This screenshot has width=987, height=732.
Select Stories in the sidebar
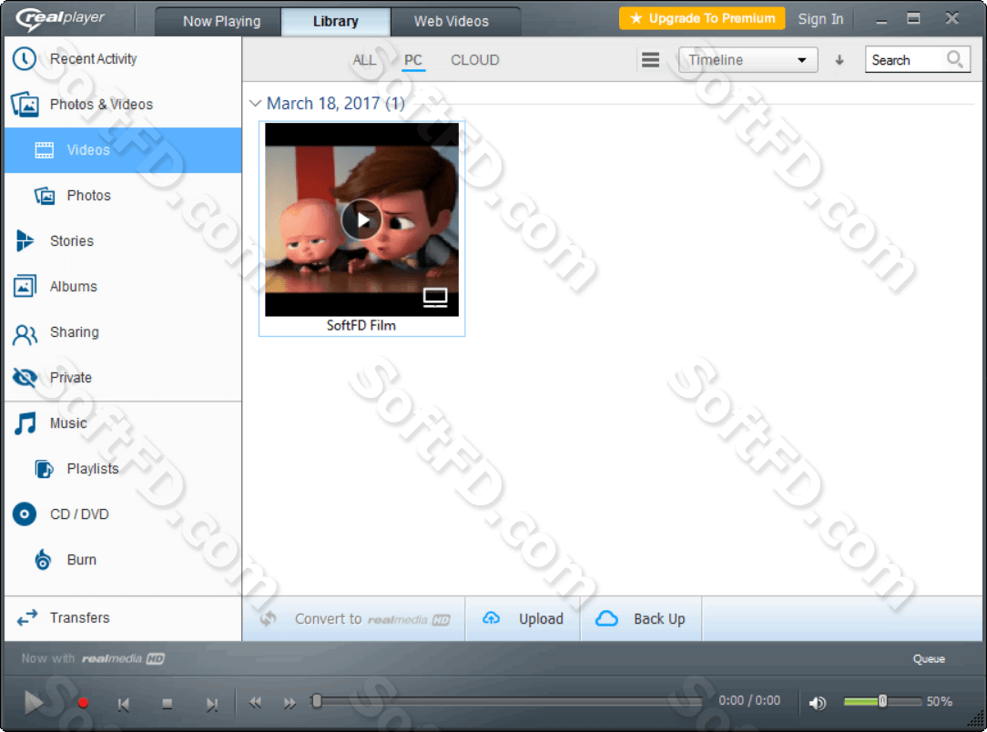(x=123, y=241)
